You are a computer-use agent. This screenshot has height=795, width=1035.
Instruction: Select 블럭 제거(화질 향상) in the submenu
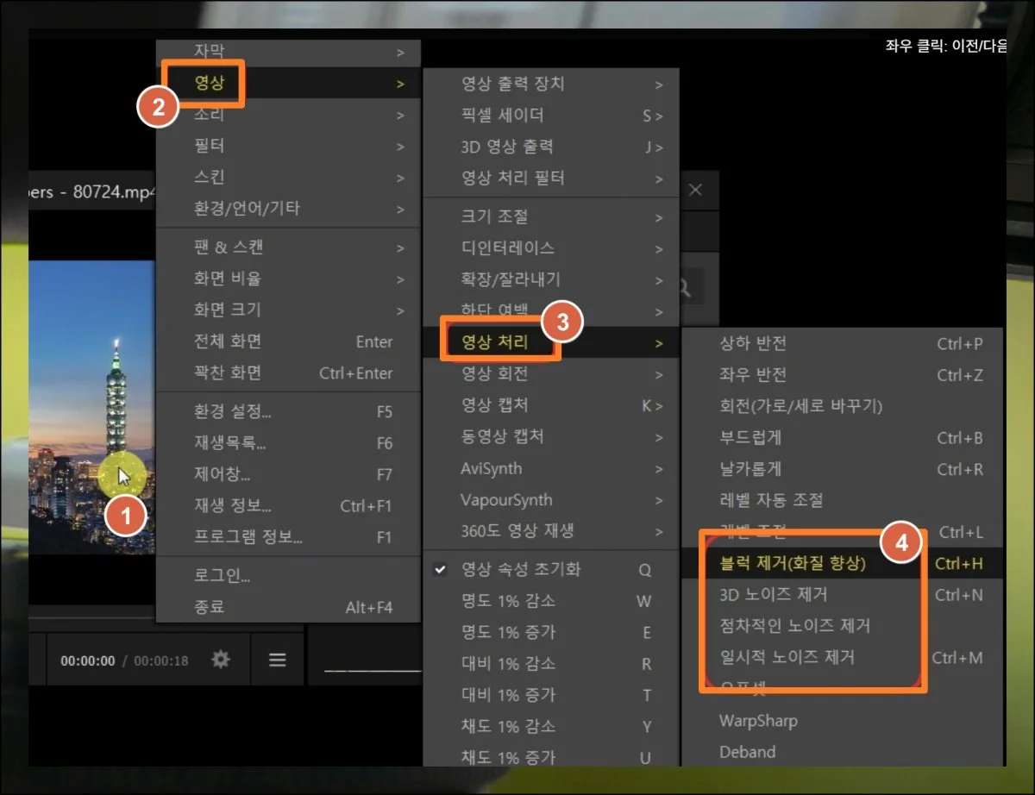[x=792, y=563]
